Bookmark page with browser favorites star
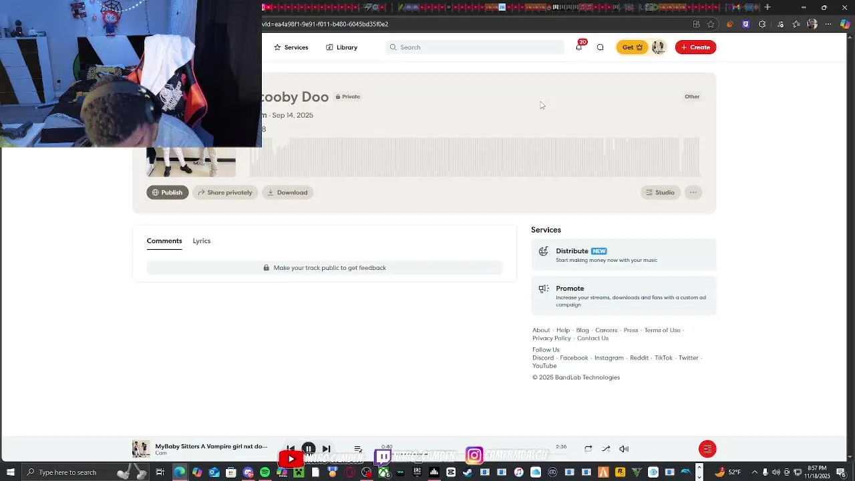The width and height of the screenshot is (855, 481). pos(711,24)
